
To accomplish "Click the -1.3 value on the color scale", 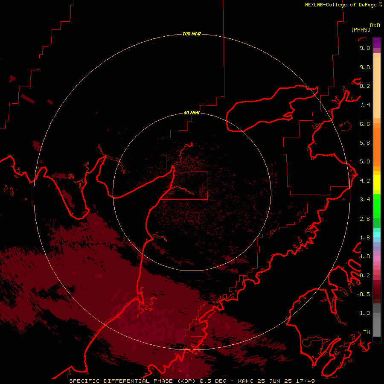I will [x=363, y=313].
